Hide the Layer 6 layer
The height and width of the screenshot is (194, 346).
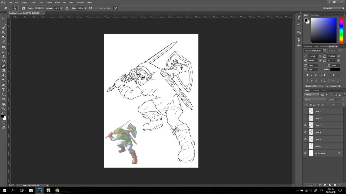(x=305, y=132)
